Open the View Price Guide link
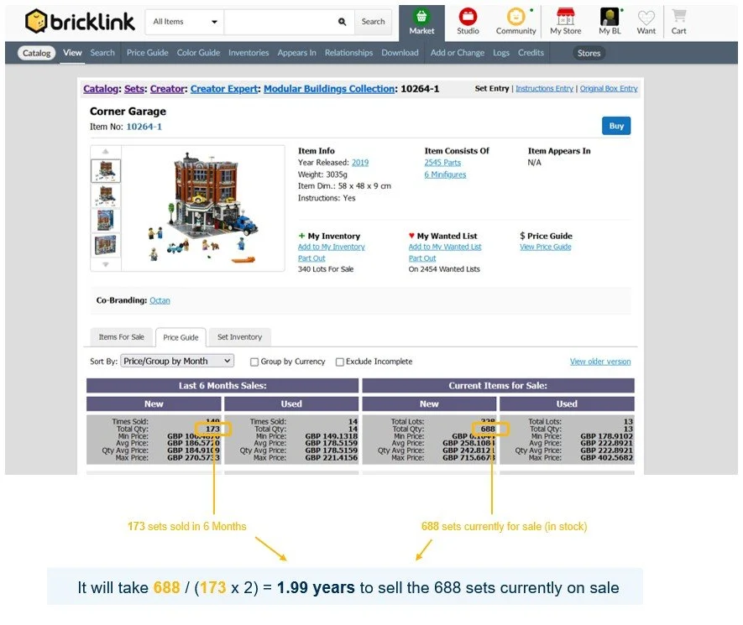The width and height of the screenshot is (743, 625). pos(546,247)
